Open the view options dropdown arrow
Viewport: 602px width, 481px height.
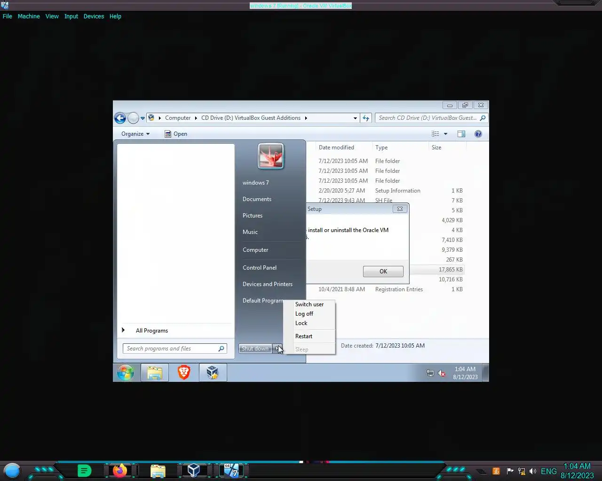click(445, 134)
